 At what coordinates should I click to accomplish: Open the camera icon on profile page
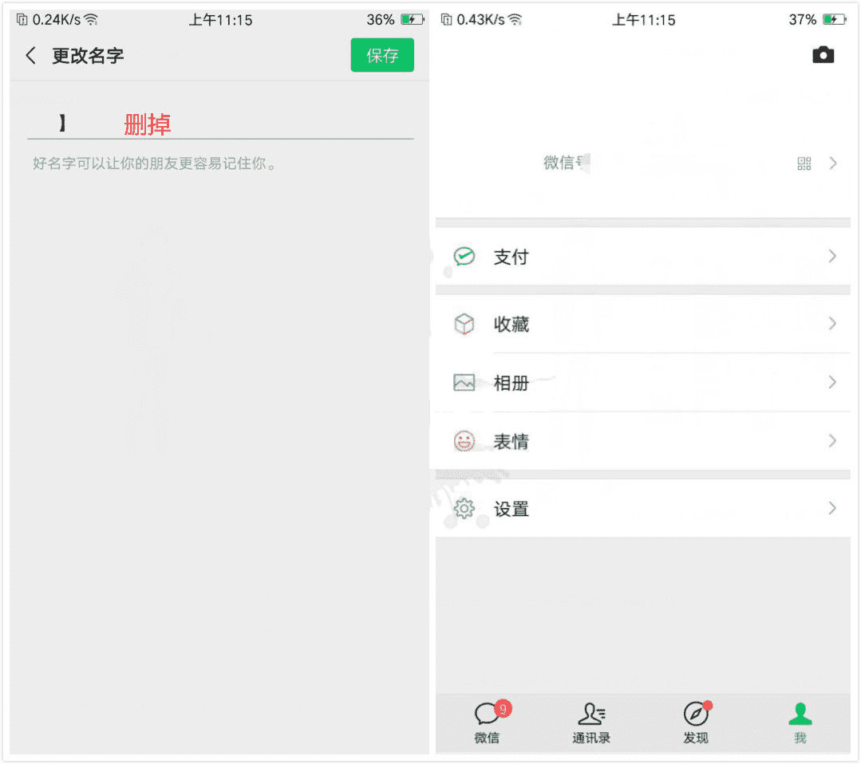[823, 55]
